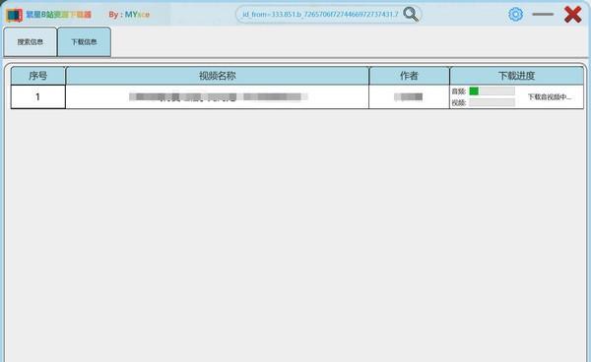591x362 pixels.
Task: Select row number 1 cell
Action: (38, 96)
